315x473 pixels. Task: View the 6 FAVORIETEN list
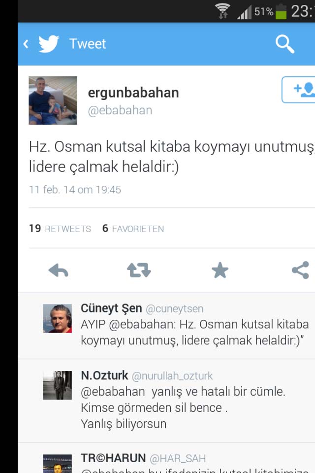(133, 228)
